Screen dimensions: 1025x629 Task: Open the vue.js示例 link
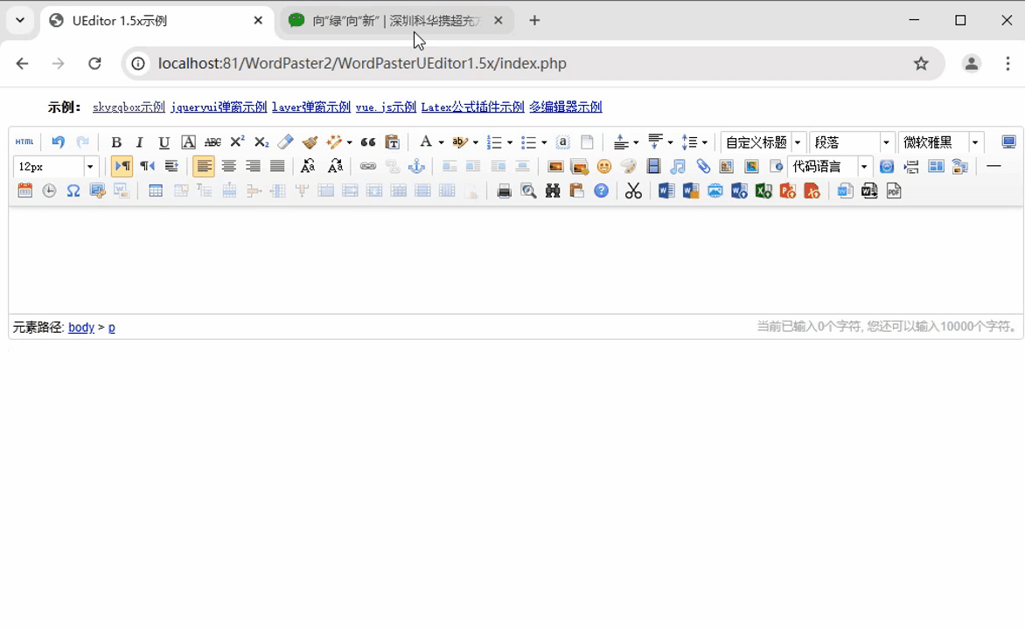pos(386,107)
